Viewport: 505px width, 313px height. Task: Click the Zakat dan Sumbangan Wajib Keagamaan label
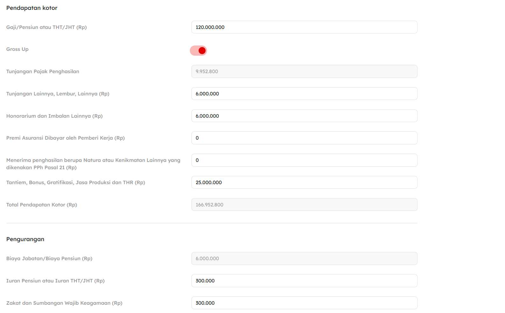(64, 303)
